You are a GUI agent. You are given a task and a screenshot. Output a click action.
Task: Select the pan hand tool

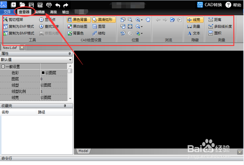(148, 20)
